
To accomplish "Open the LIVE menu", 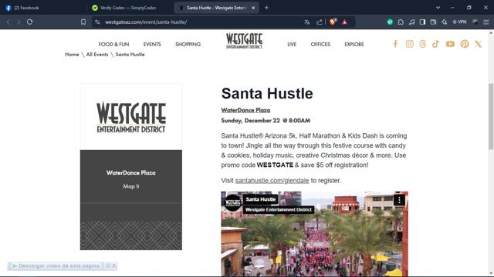I will coord(292,45).
